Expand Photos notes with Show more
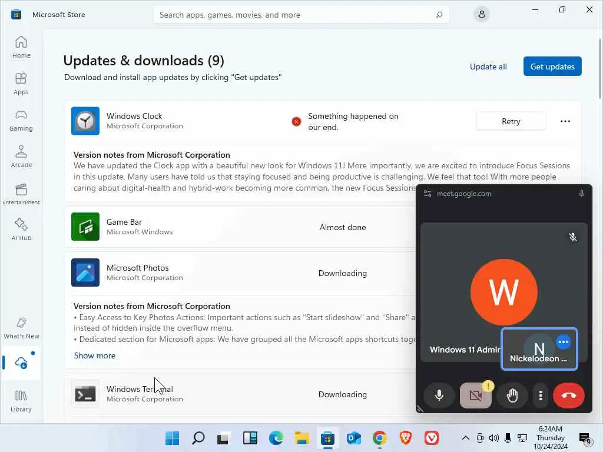603x452 pixels. pyautogui.click(x=95, y=355)
